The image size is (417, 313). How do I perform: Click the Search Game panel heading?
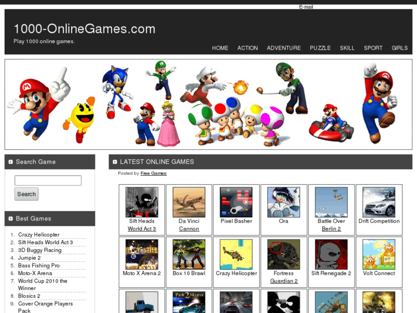(36, 162)
